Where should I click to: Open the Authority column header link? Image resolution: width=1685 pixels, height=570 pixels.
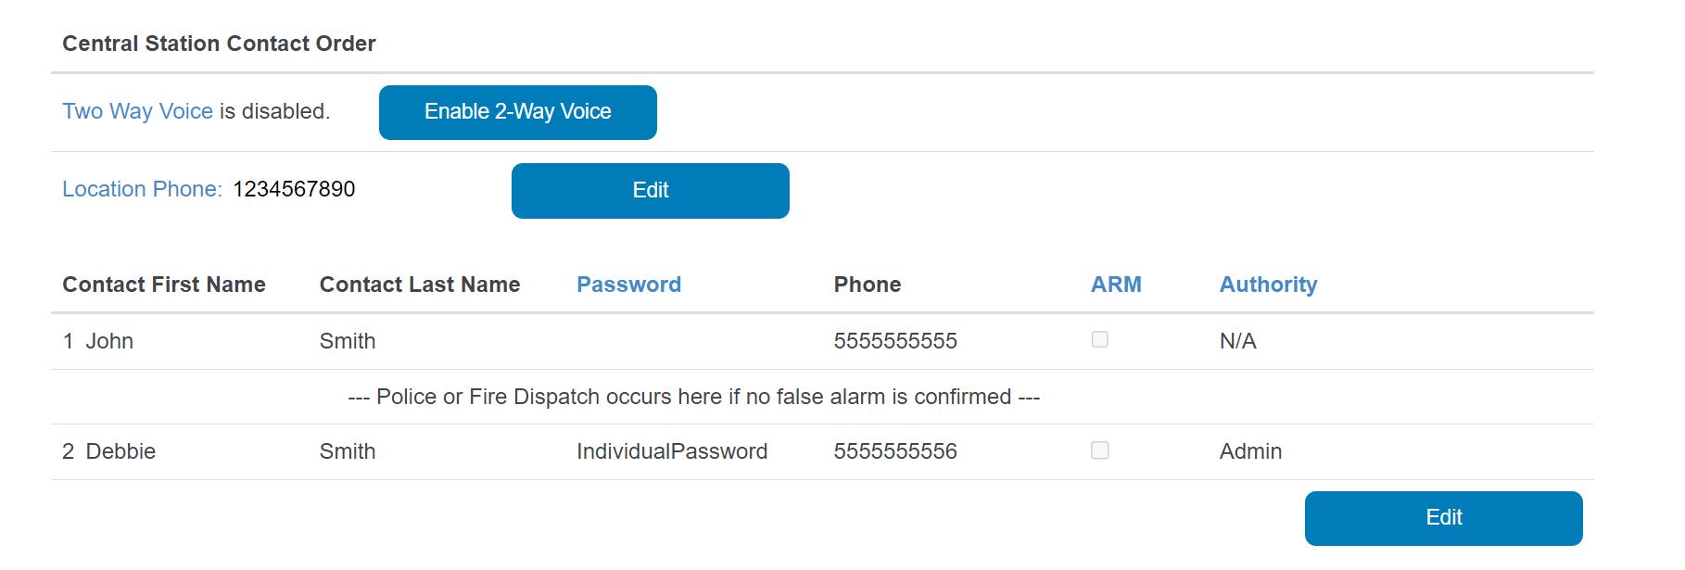coord(1267,285)
